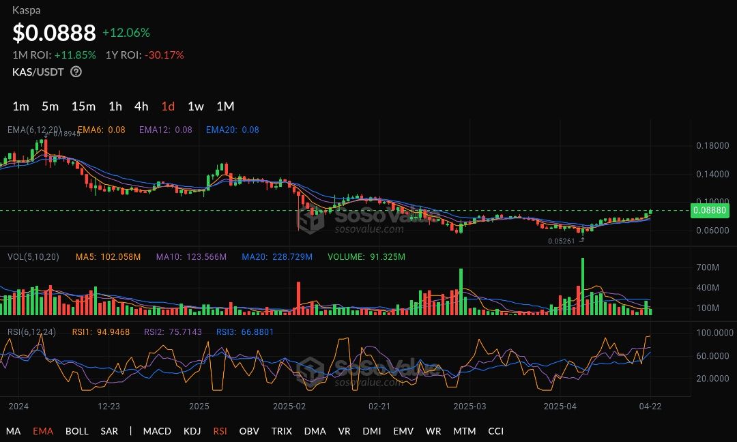Image resolution: width=737 pixels, height=442 pixels.
Task: Click the +12.06% daily change
Action: [126, 33]
